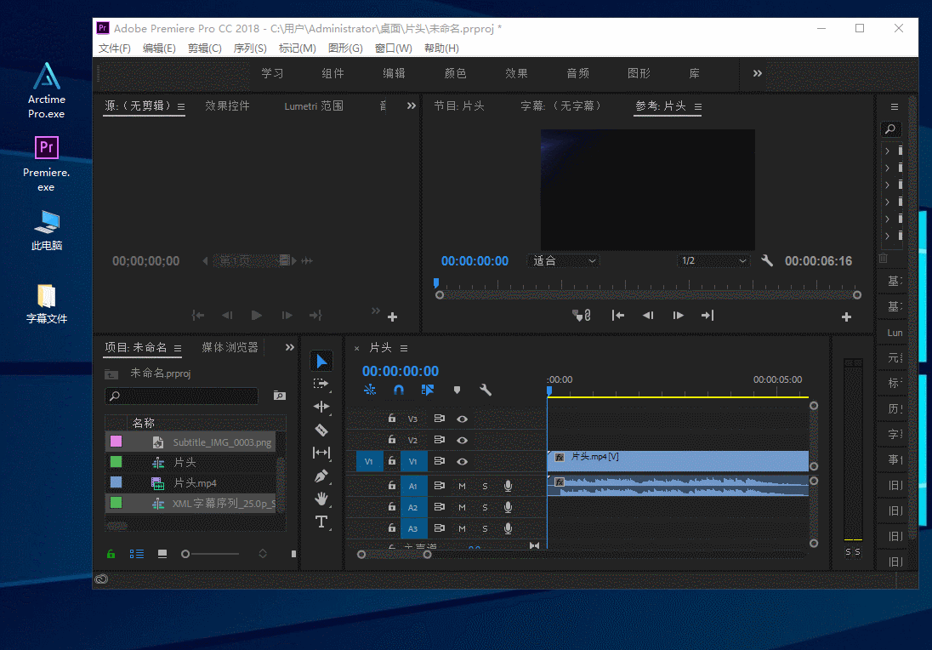Select Subtitle_IMG_0003.png project item
Viewport: 932px width, 650px height.
tap(190, 442)
